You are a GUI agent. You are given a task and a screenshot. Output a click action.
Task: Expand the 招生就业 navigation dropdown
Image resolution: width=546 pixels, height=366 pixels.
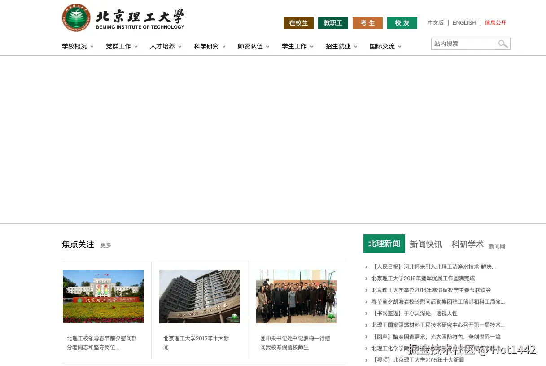pyautogui.click(x=338, y=46)
